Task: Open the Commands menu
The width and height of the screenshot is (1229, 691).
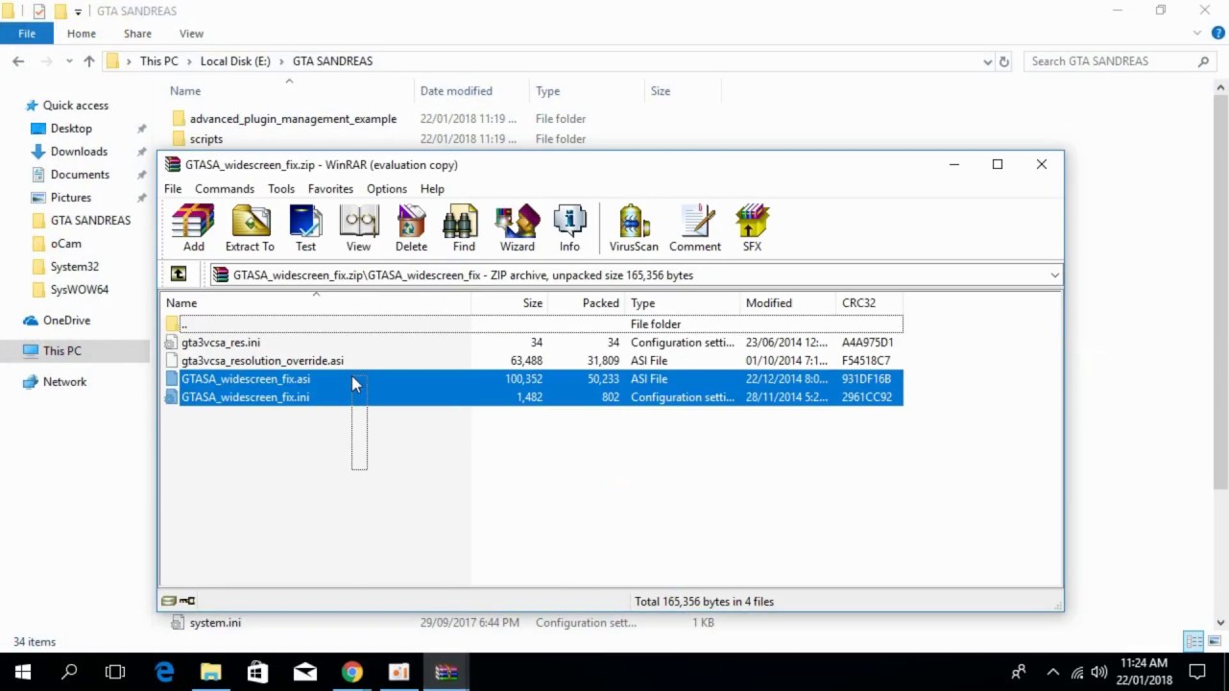Action: 225,189
